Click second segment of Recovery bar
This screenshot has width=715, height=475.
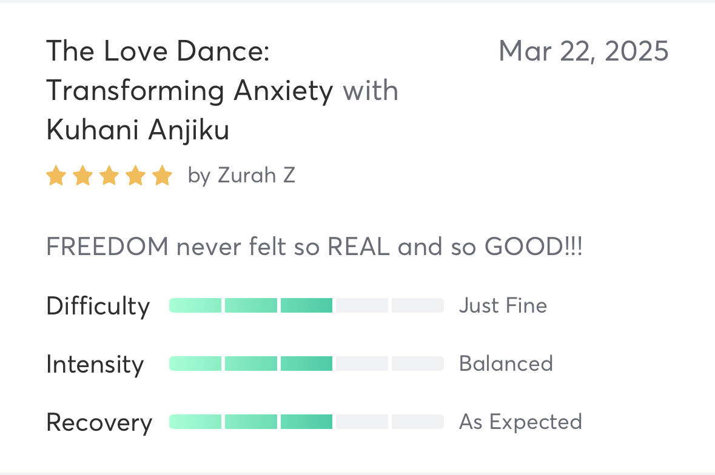tap(250, 422)
